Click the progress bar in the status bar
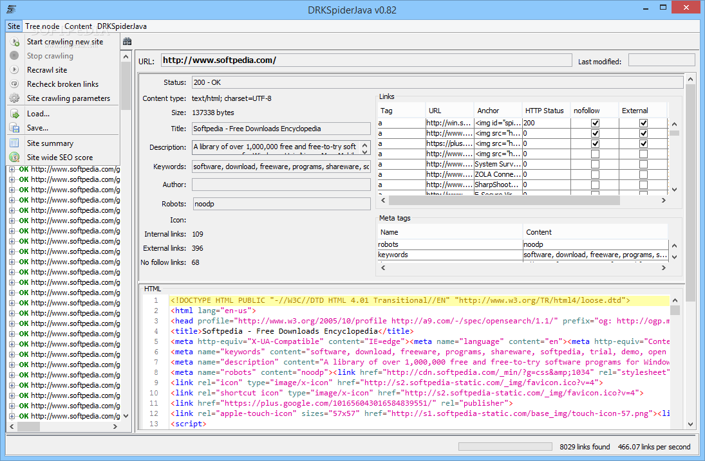 (505, 447)
